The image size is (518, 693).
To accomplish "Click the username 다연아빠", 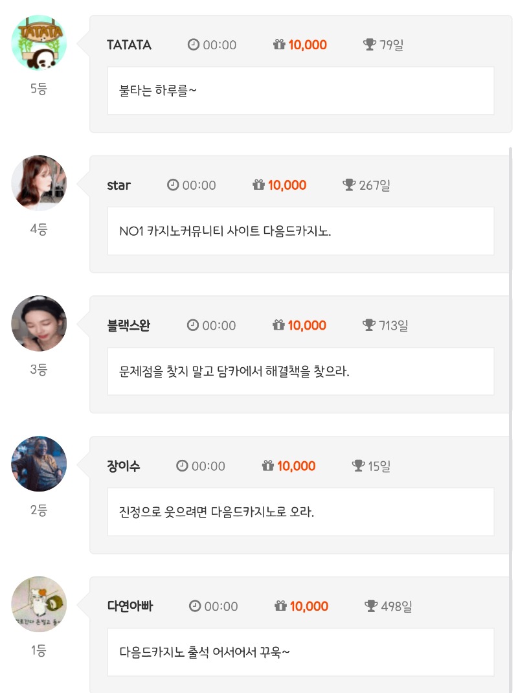I will [x=130, y=606].
